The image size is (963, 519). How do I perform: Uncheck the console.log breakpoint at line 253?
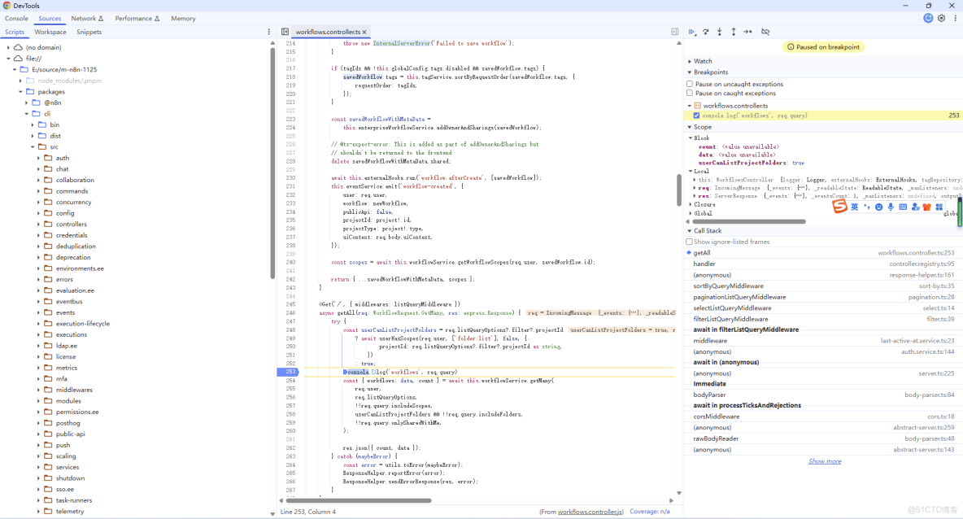click(x=696, y=116)
